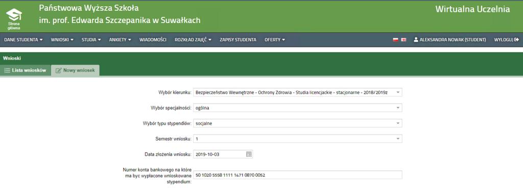Click the bank account number input field
This screenshot has width=523, height=190.
click(298, 175)
